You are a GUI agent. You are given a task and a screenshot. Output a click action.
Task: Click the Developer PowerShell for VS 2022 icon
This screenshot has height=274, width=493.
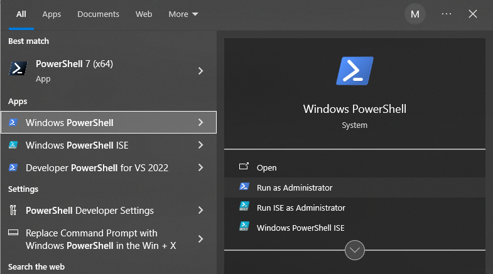tap(13, 167)
